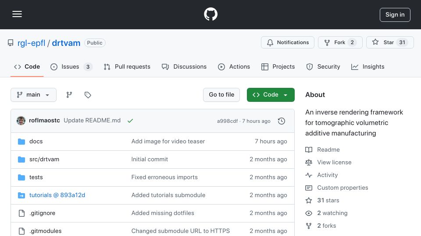Open the Custom properties link
This screenshot has width=421, height=236.
click(x=337, y=187)
